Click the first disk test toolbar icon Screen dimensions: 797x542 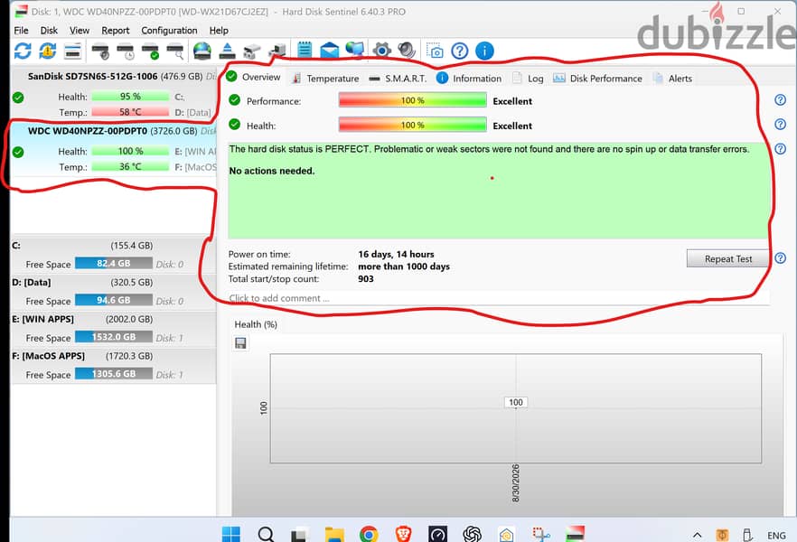click(100, 51)
